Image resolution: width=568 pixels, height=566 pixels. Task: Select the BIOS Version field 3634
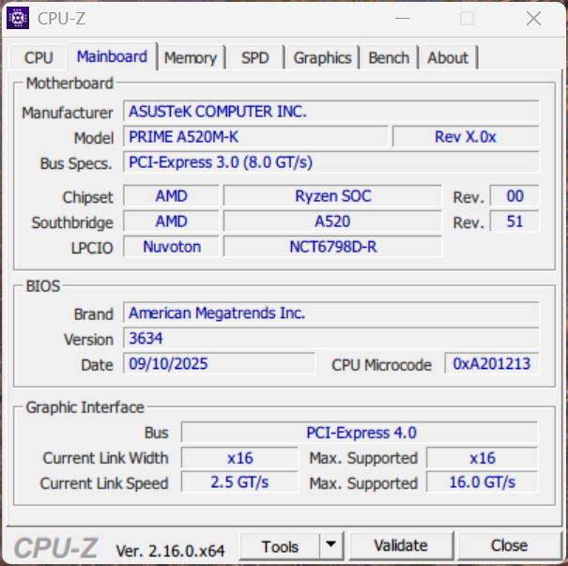pyautogui.click(x=331, y=339)
